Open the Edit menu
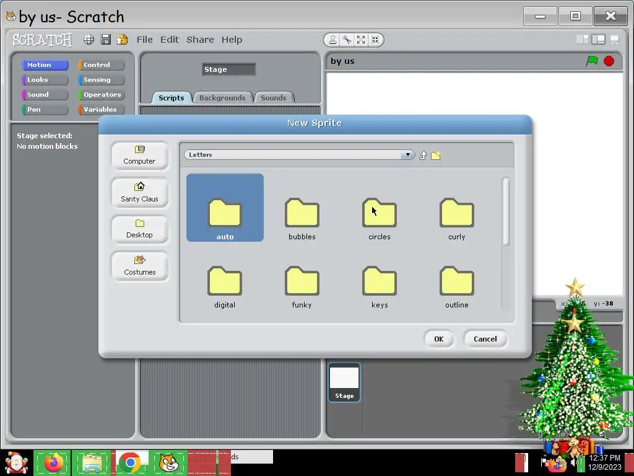 coord(170,40)
